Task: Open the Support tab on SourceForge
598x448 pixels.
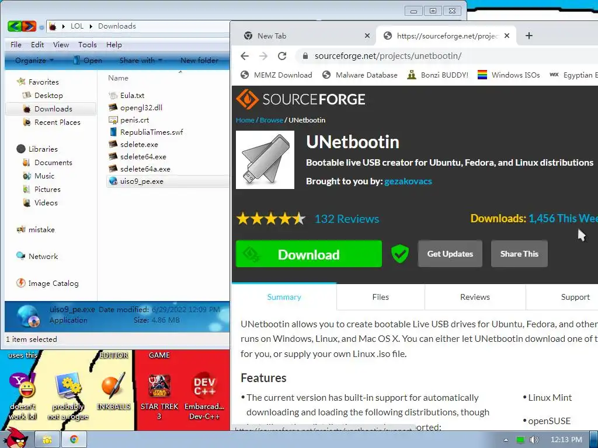Action: pyautogui.click(x=575, y=297)
